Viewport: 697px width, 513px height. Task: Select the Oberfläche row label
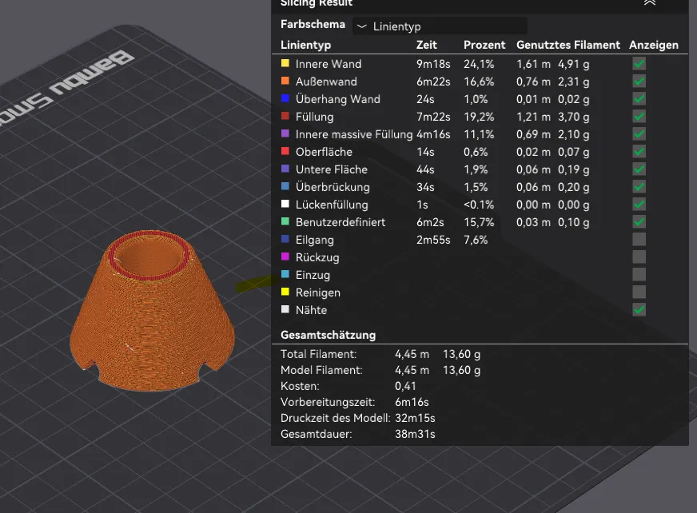(x=324, y=152)
